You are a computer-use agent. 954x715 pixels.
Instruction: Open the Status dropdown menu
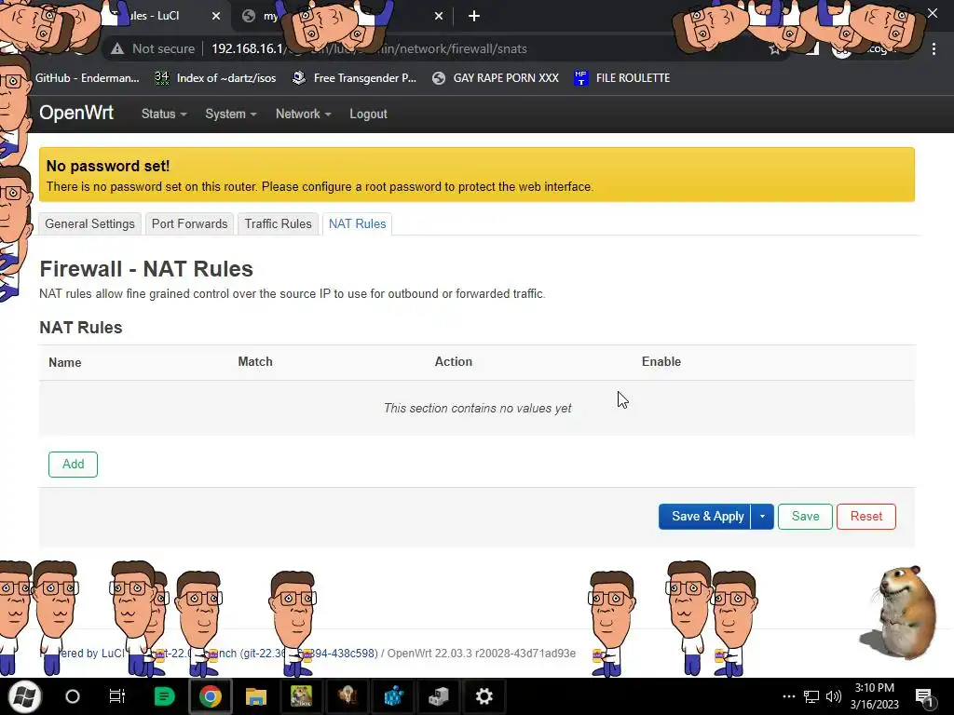(x=164, y=114)
